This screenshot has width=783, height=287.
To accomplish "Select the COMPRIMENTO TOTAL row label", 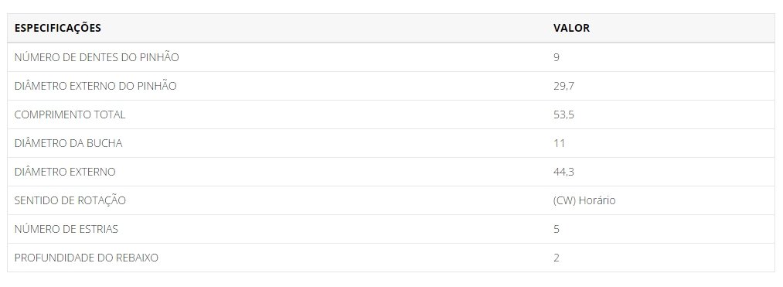I will (x=70, y=114).
